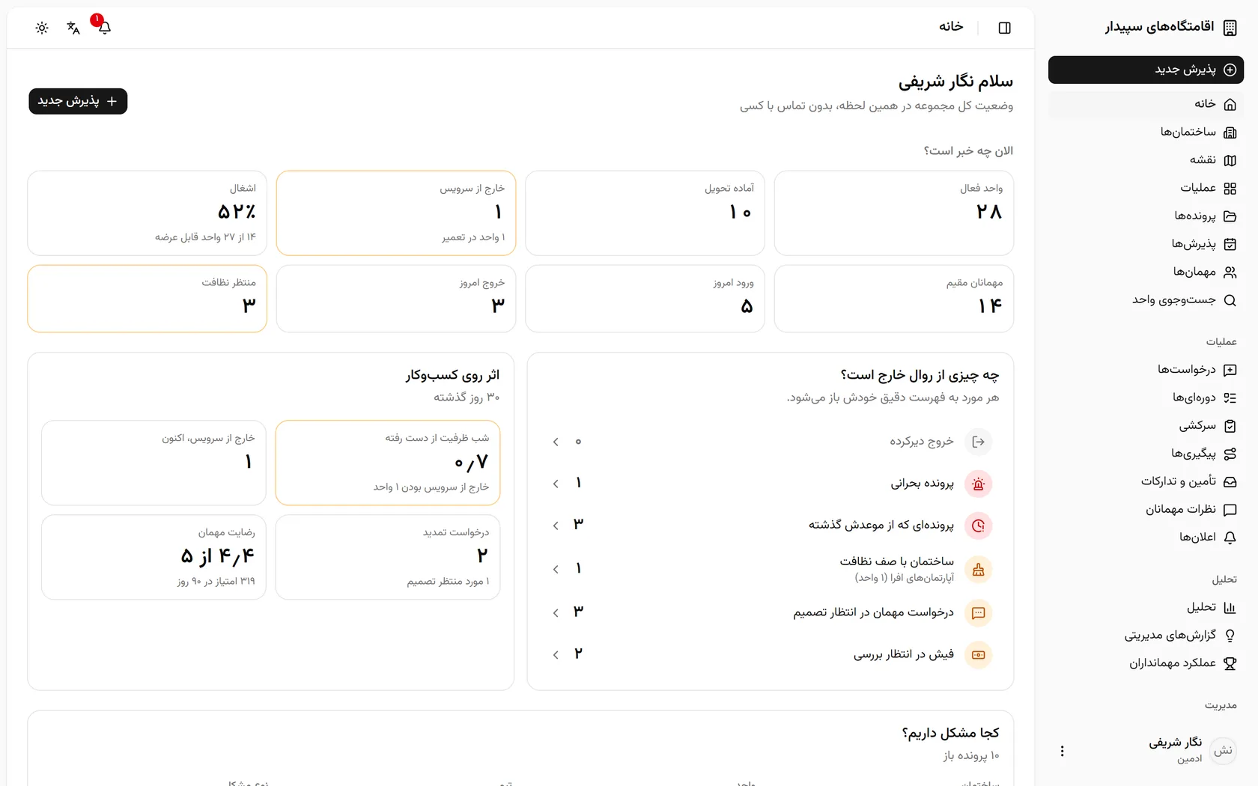Viewport: 1258px width, 786px height.
Task: Open the واحد فعال stat card
Action: point(894,213)
